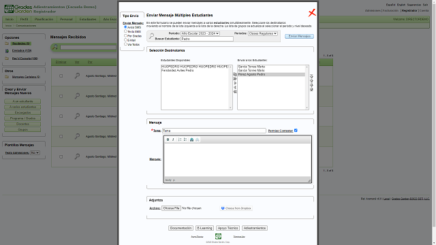Viewport: 436px width, 245px height.
Task: Click Mensajes Cartelera folder icon in background
Action: [7, 77]
